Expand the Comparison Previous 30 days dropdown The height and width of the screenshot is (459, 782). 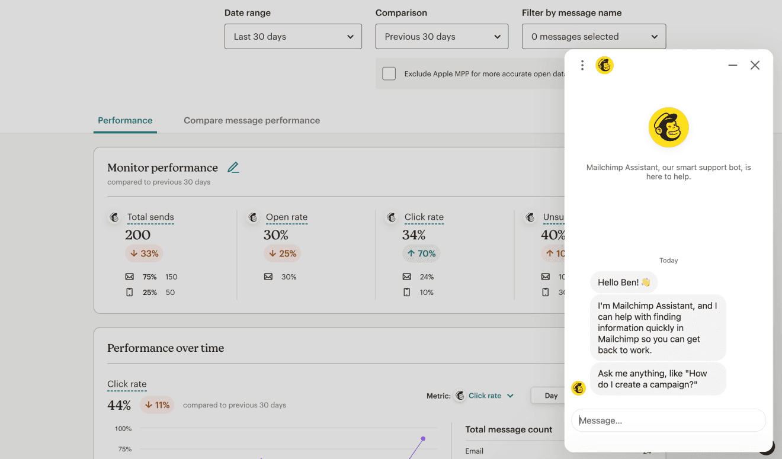441,36
